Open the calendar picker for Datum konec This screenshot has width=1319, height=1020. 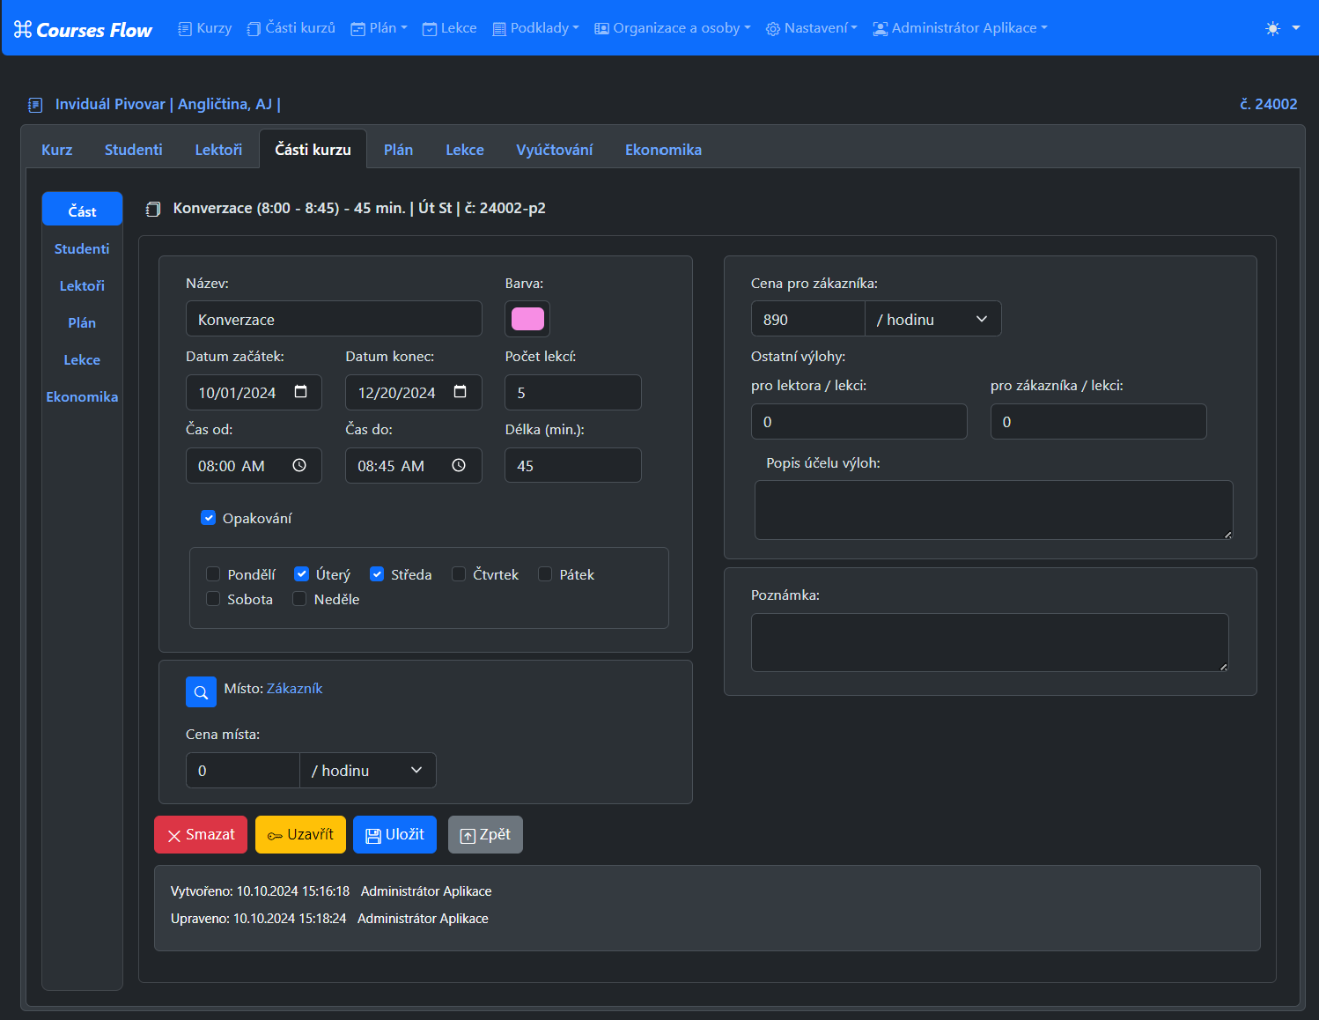click(460, 392)
